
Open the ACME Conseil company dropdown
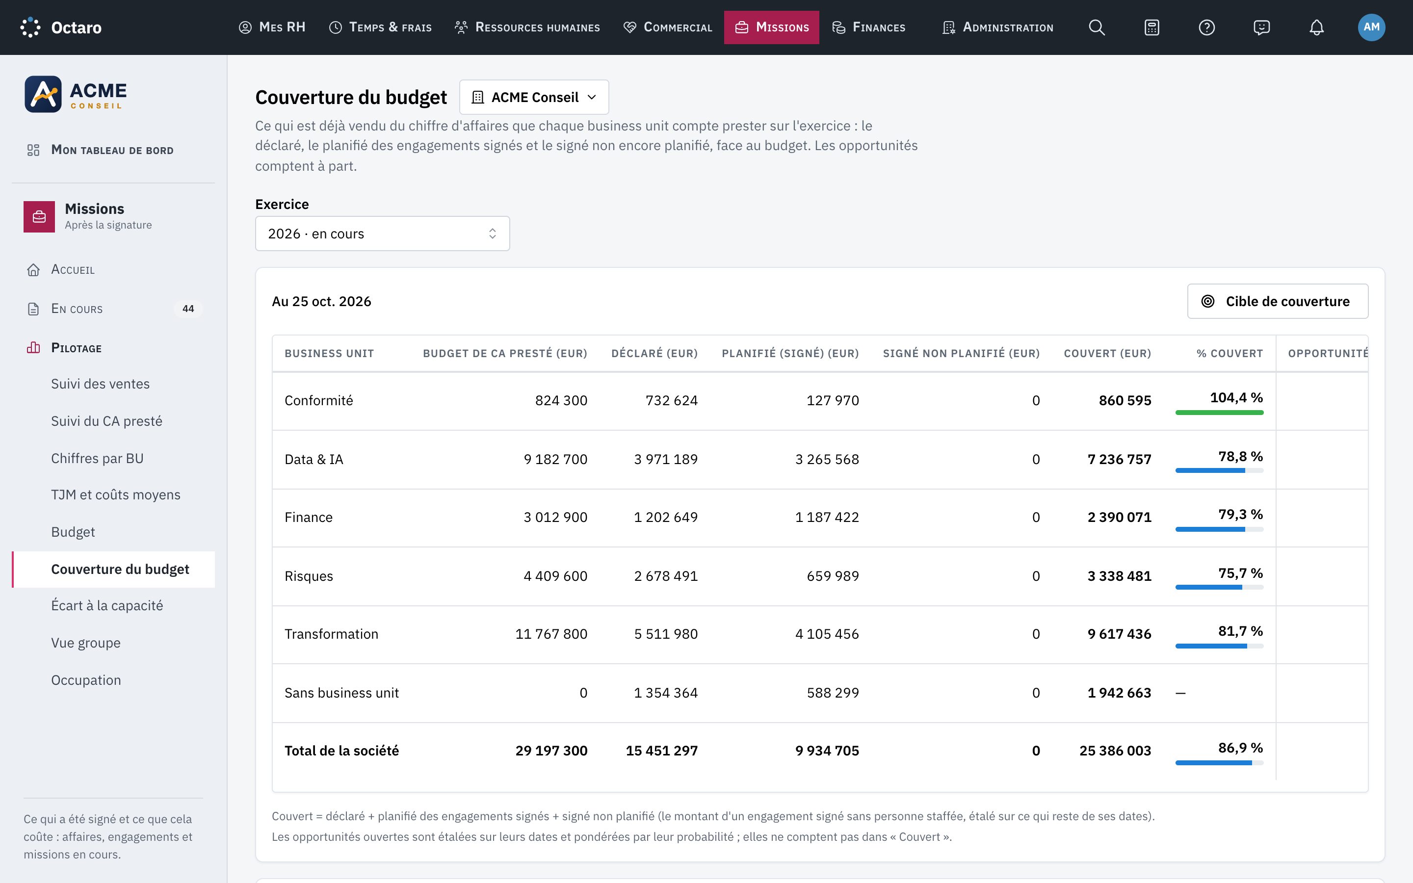coord(534,97)
